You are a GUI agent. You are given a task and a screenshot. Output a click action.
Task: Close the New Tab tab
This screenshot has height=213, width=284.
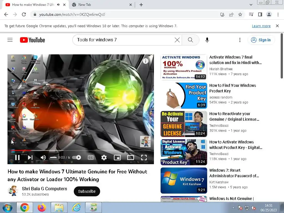(130, 5)
